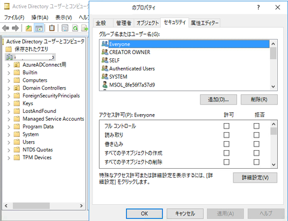Select NTDS Quotas in the tree
288x221 pixels.
point(38,150)
